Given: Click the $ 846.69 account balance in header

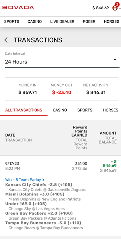Looking at the screenshot, I should pyautogui.click(x=101, y=8).
